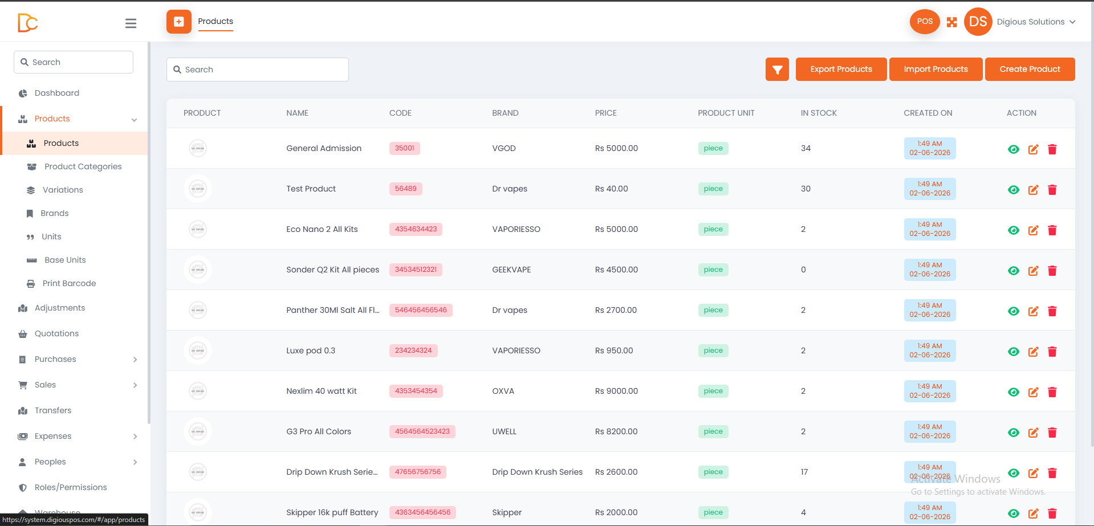1094x526 pixels.
Task: Click the Export Products button
Action: [x=841, y=70]
